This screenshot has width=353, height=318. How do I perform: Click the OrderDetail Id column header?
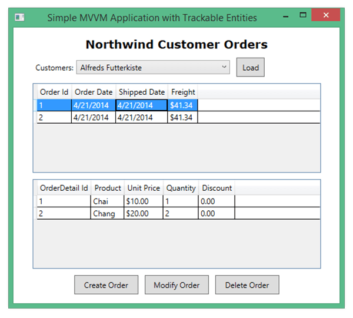click(64, 188)
